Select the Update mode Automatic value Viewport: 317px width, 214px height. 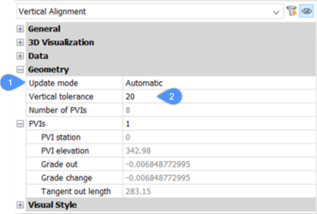(x=144, y=83)
